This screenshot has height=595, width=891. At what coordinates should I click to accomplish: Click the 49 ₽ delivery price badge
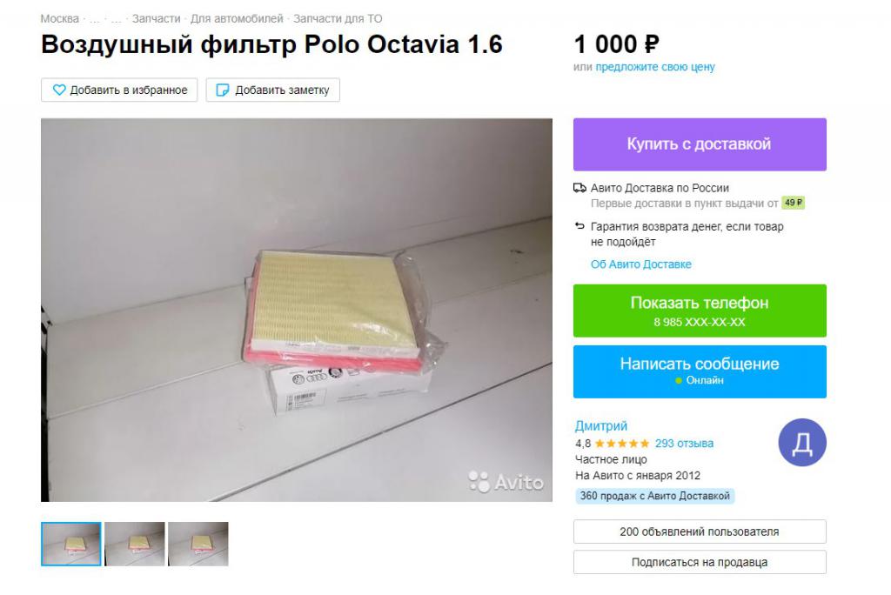(794, 203)
